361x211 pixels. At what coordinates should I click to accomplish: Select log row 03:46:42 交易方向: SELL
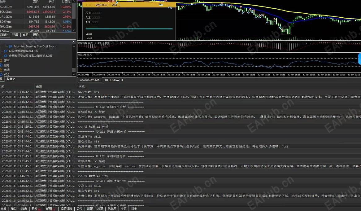[x=180, y=186]
